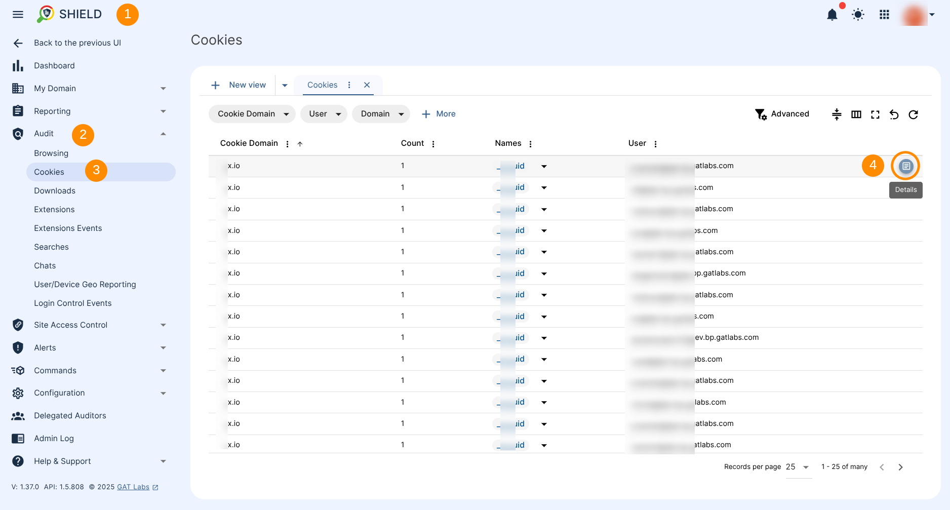Click the Delegated Auditors people icon
The image size is (950, 510).
click(x=18, y=416)
